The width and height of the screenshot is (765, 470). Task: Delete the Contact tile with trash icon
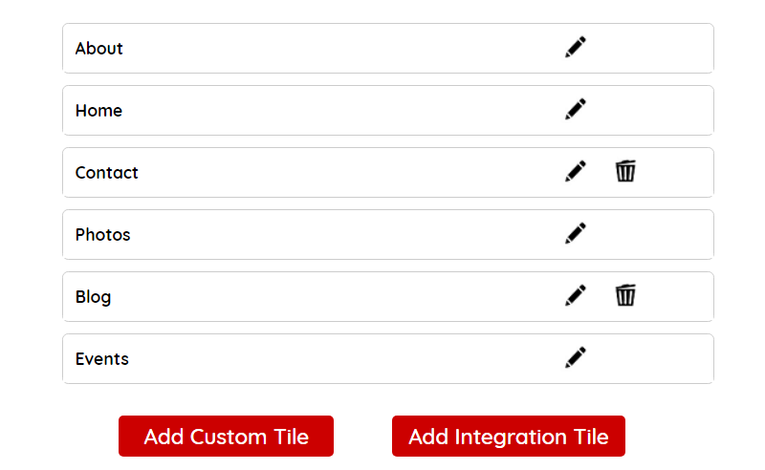625,171
